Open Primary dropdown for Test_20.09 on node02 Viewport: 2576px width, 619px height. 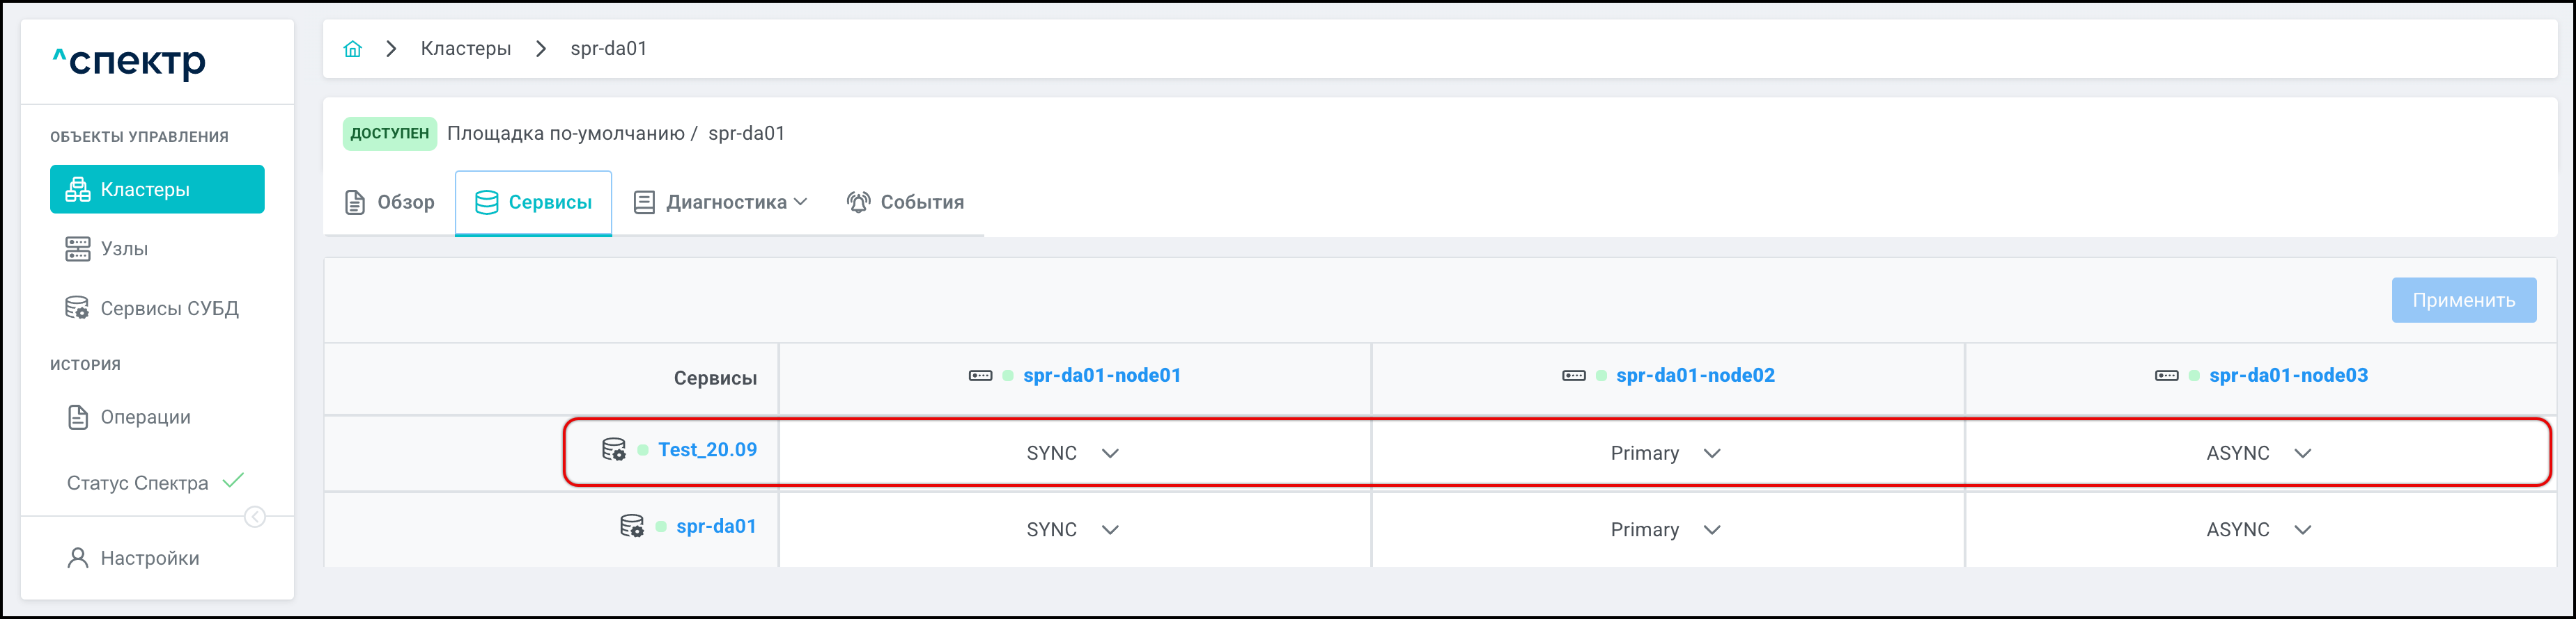(x=1665, y=453)
